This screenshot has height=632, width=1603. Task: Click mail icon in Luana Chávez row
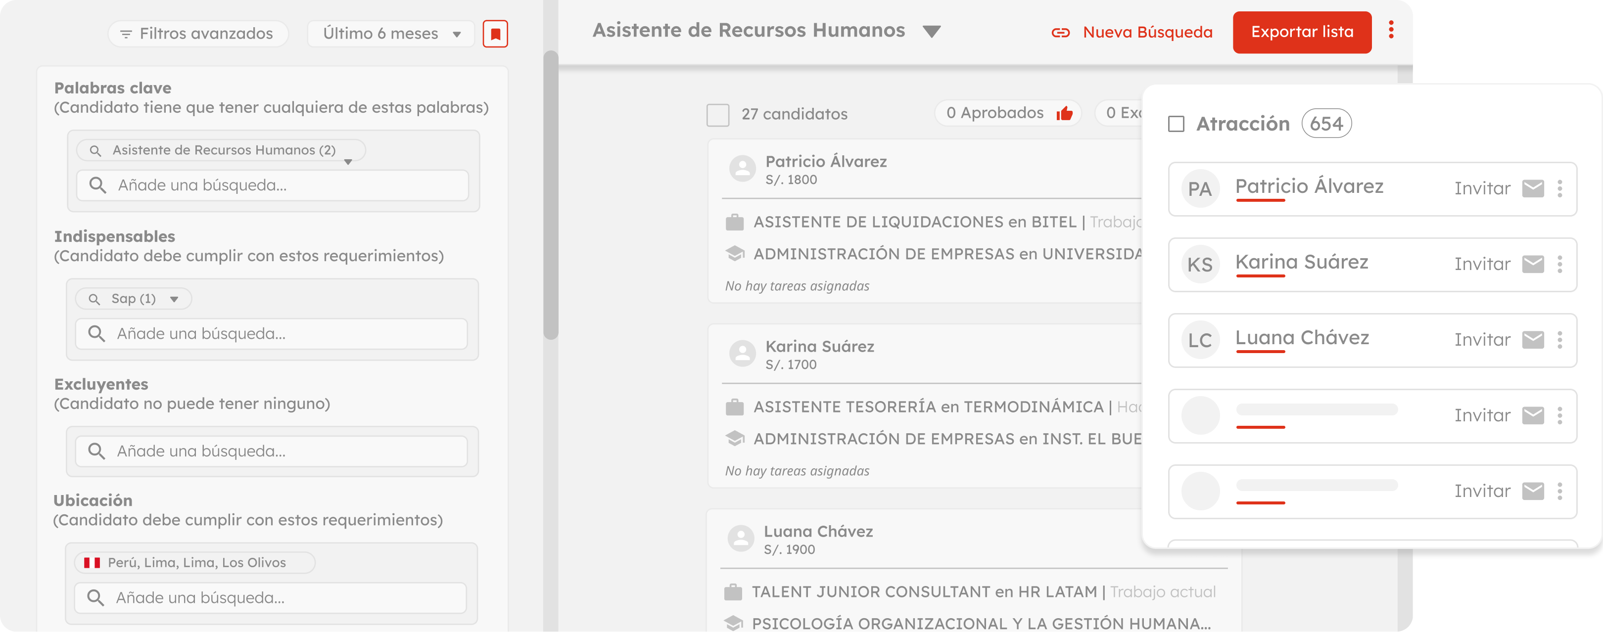pyautogui.click(x=1533, y=340)
